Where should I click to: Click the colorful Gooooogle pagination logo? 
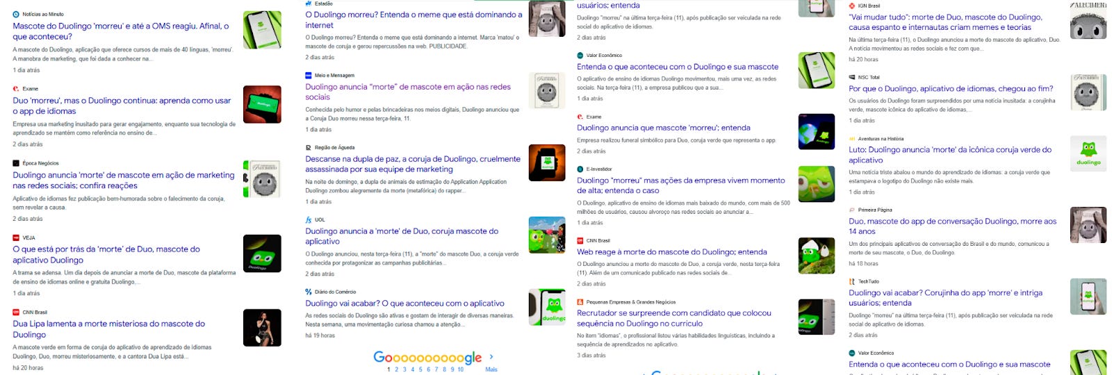(427, 357)
